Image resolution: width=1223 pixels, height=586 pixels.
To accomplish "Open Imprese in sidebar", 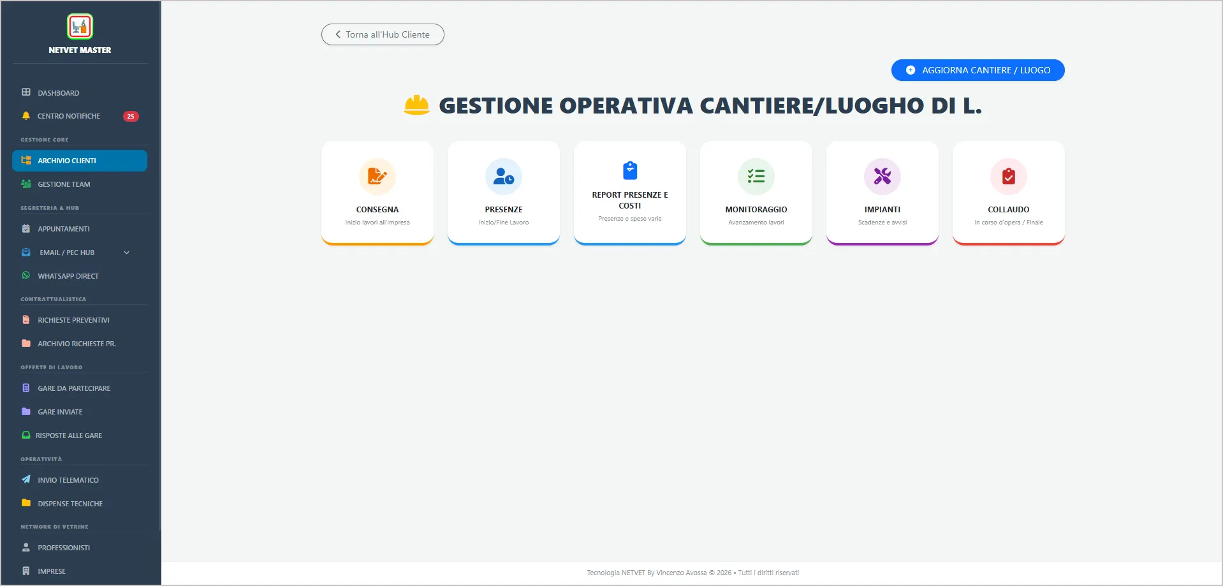I will [80, 571].
